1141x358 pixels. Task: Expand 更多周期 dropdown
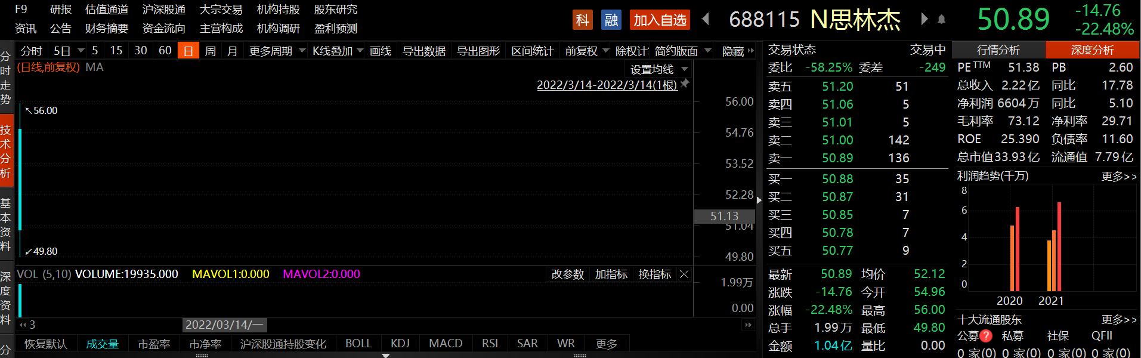(x=302, y=51)
